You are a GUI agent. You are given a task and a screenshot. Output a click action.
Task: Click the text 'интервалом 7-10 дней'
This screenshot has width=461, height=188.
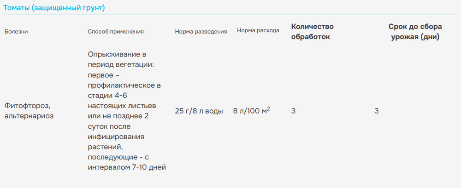[127, 168]
